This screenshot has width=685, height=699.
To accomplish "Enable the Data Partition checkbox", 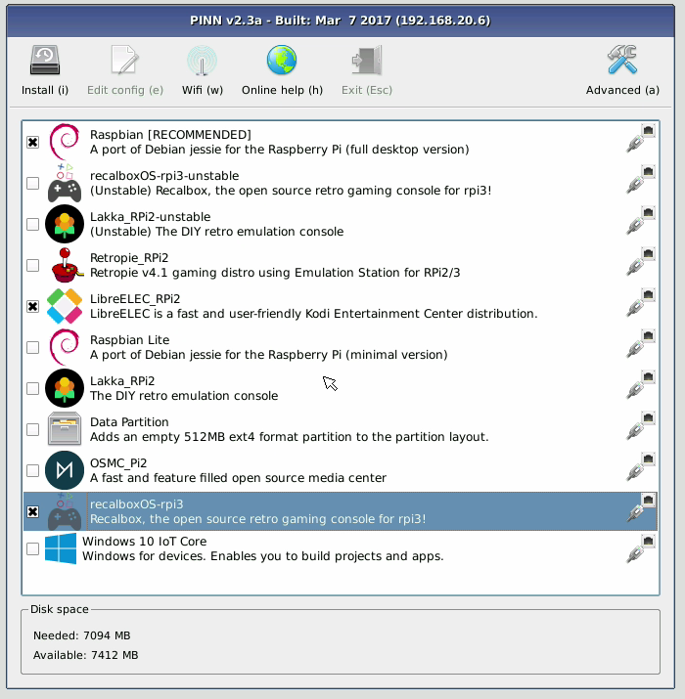I will point(32,429).
